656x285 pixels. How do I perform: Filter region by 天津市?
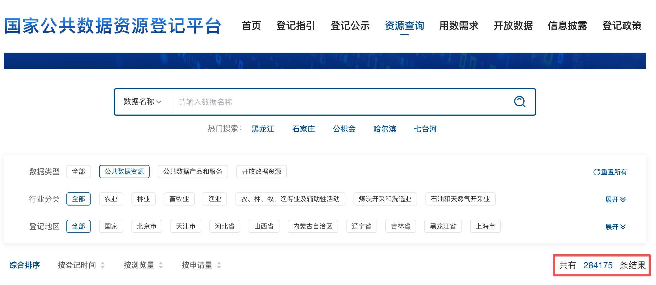(x=186, y=226)
